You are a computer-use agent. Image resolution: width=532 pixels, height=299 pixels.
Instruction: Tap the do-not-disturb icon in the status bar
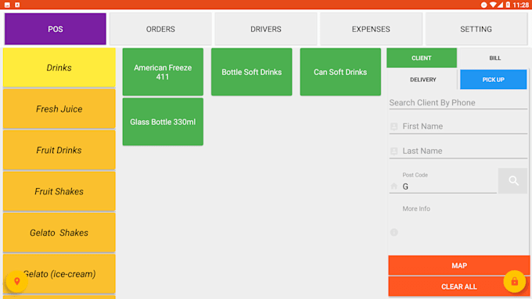point(483,5)
